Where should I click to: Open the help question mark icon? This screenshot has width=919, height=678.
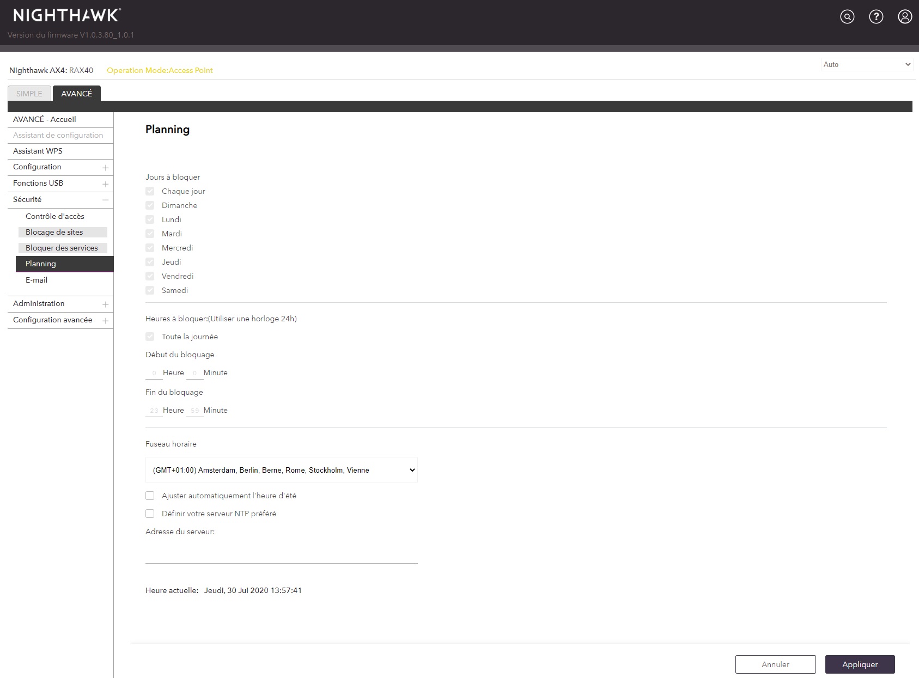pyautogui.click(x=876, y=17)
